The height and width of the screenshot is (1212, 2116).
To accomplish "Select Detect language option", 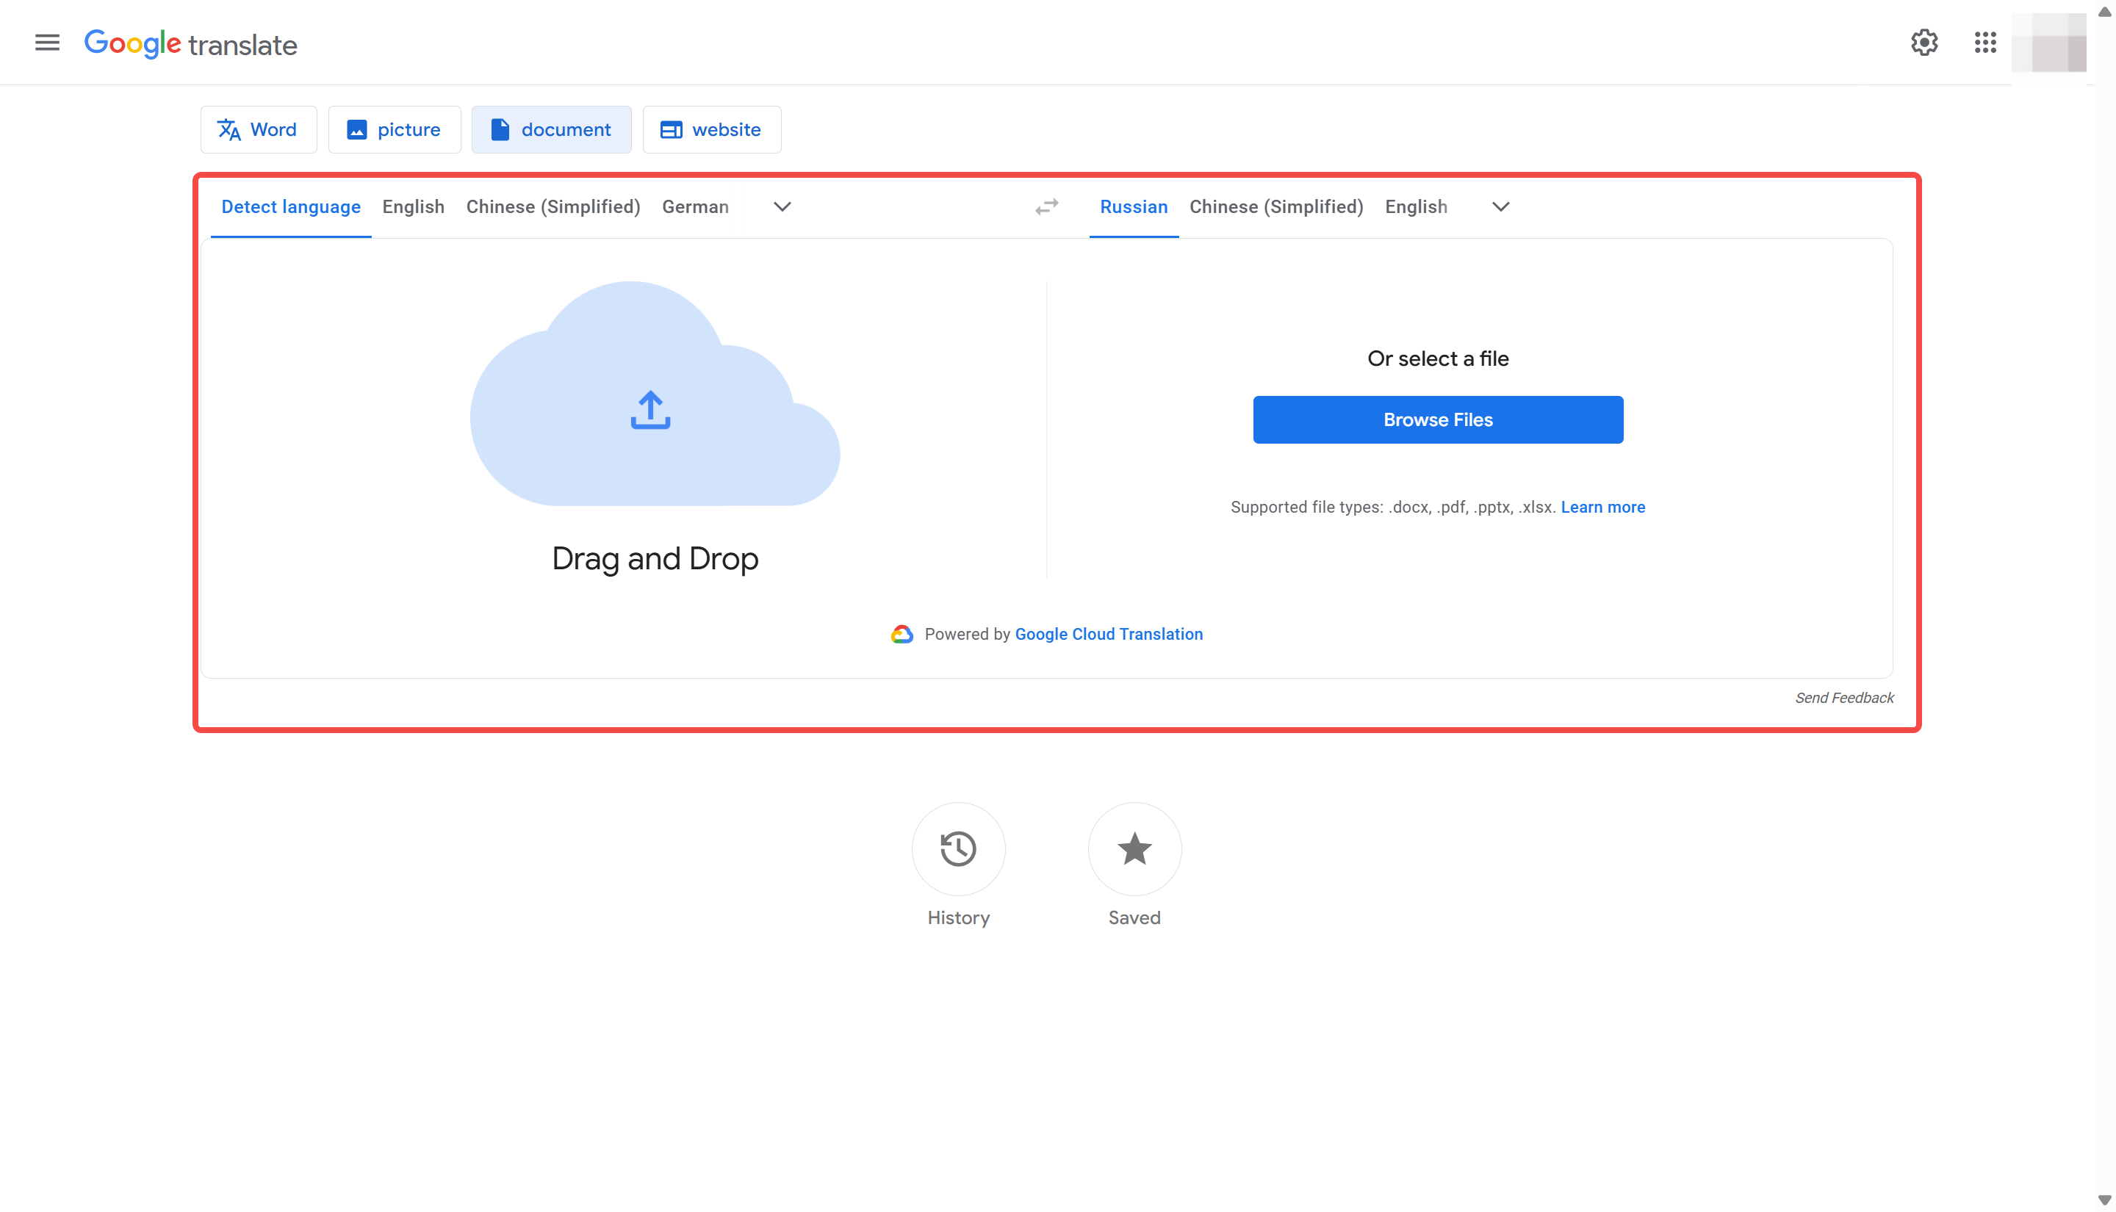I will (x=290, y=206).
